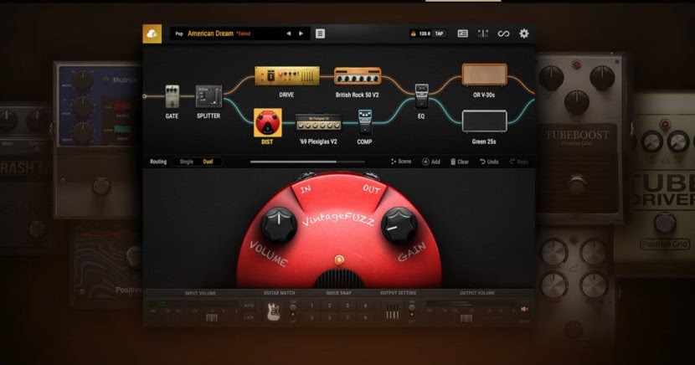Select the SPLITTER block

coord(208,96)
